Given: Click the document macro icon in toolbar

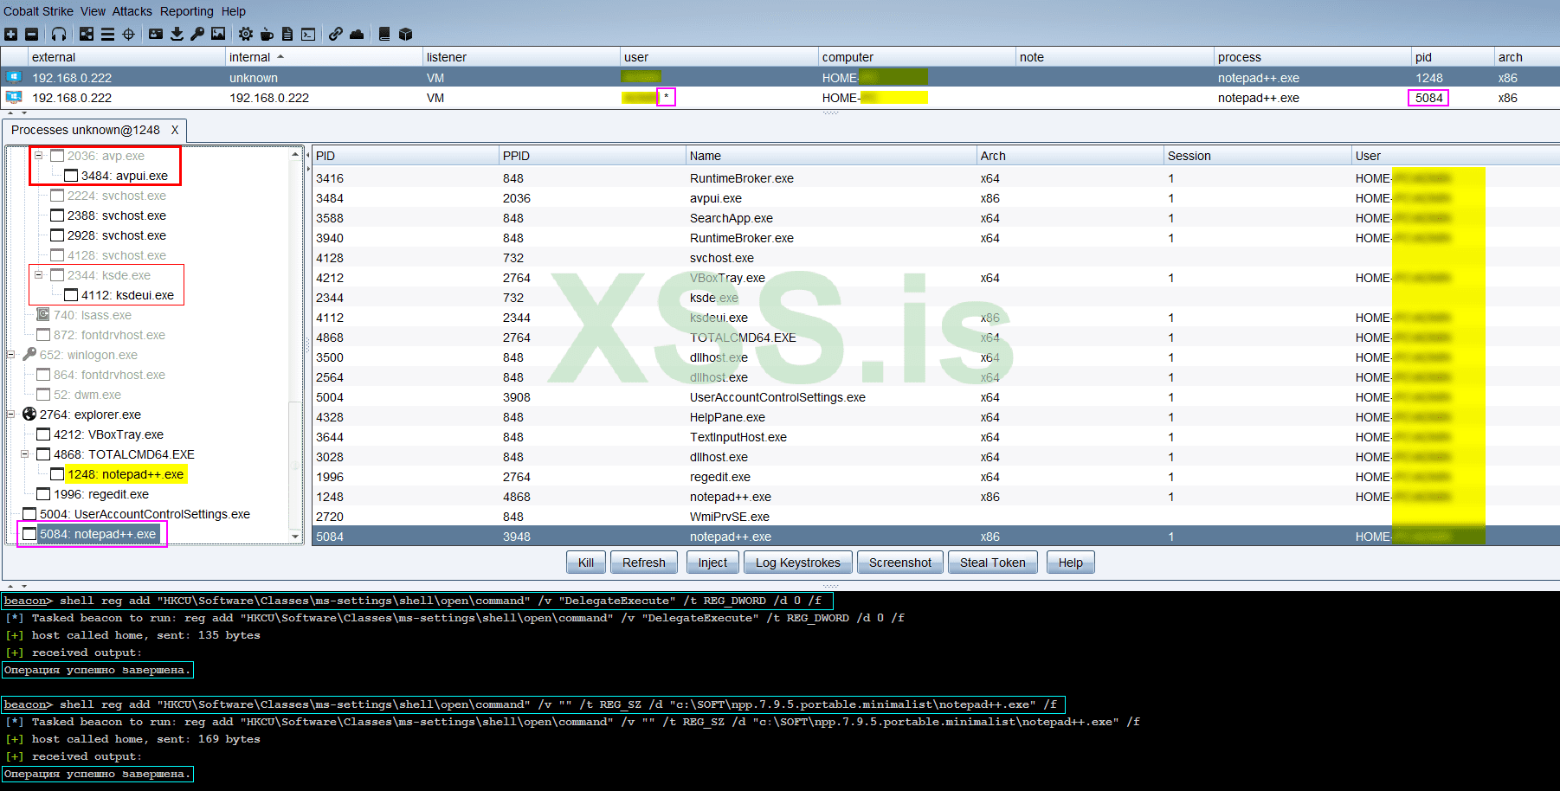Looking at the screenshot, I should tap(287, 35).
